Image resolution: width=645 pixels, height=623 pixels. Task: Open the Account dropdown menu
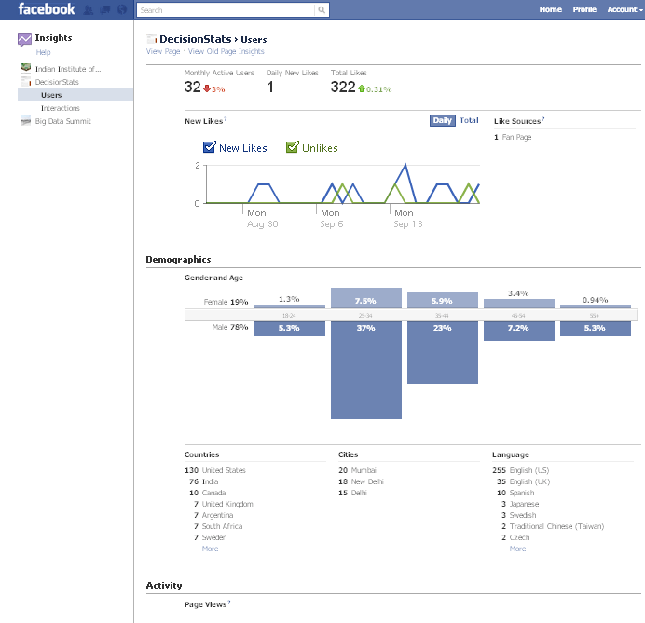[x=623, y=9]
